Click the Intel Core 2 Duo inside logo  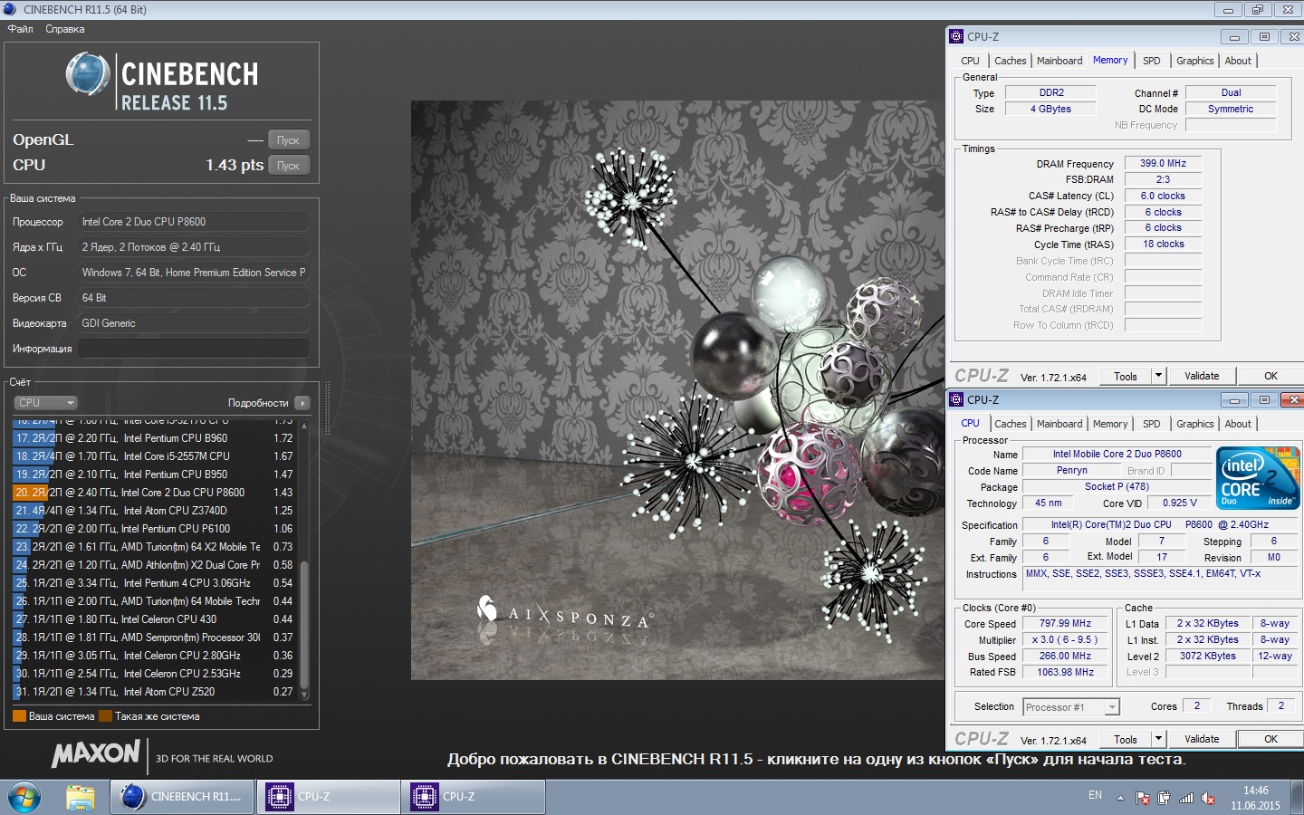tap(1258, 477)
